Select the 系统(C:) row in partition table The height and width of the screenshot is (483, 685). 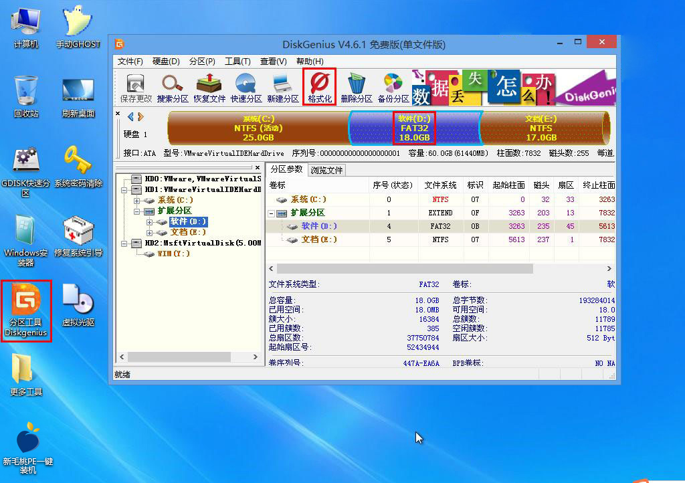click(440, 199)
